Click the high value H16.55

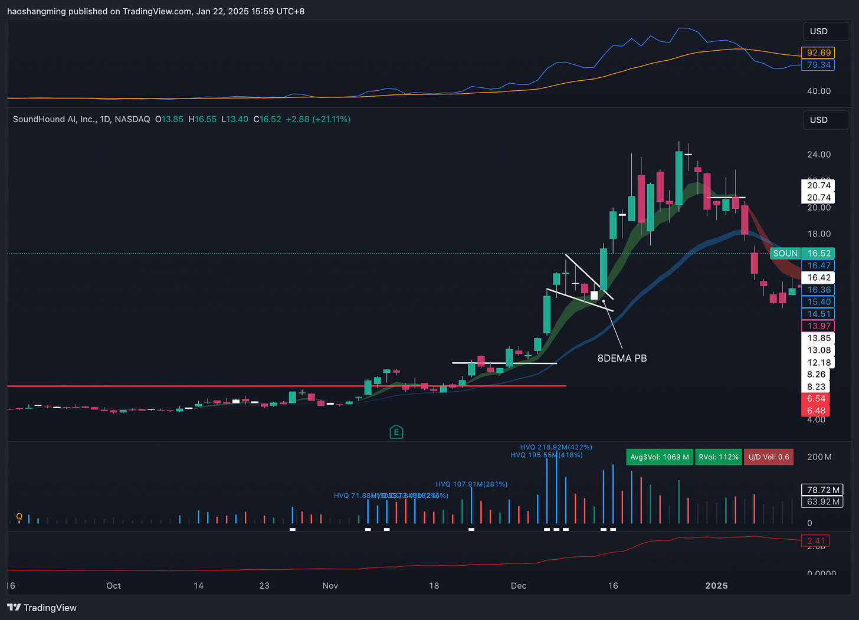[x=202, y=119]
